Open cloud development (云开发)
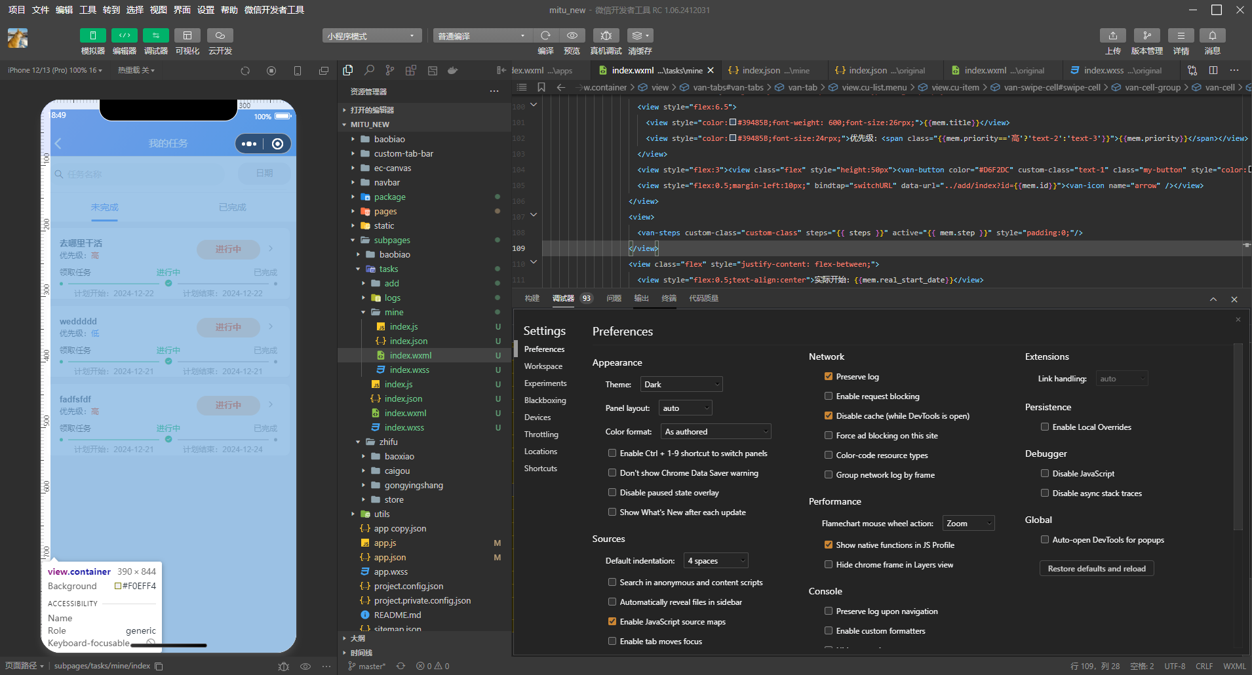The image size is (1252, 675). (220, 35)
